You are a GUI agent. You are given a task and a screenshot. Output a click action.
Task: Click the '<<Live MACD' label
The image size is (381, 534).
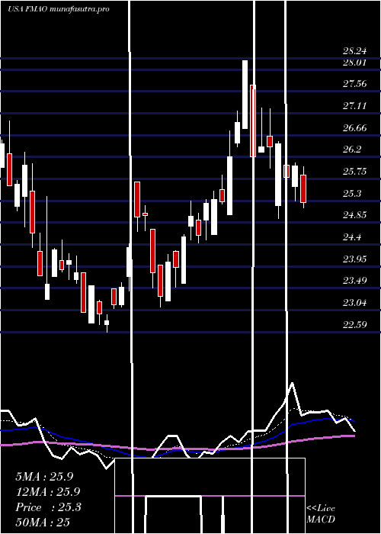coord(321,513)
